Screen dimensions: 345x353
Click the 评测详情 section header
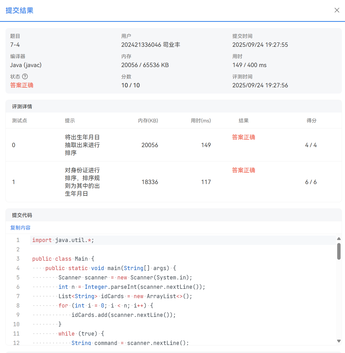[22, 107]
